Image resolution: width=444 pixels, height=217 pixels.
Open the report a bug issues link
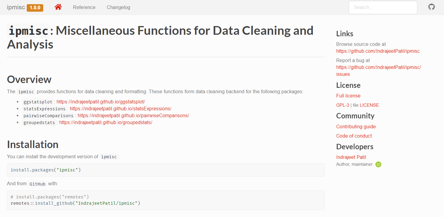(x=378, y=67)
